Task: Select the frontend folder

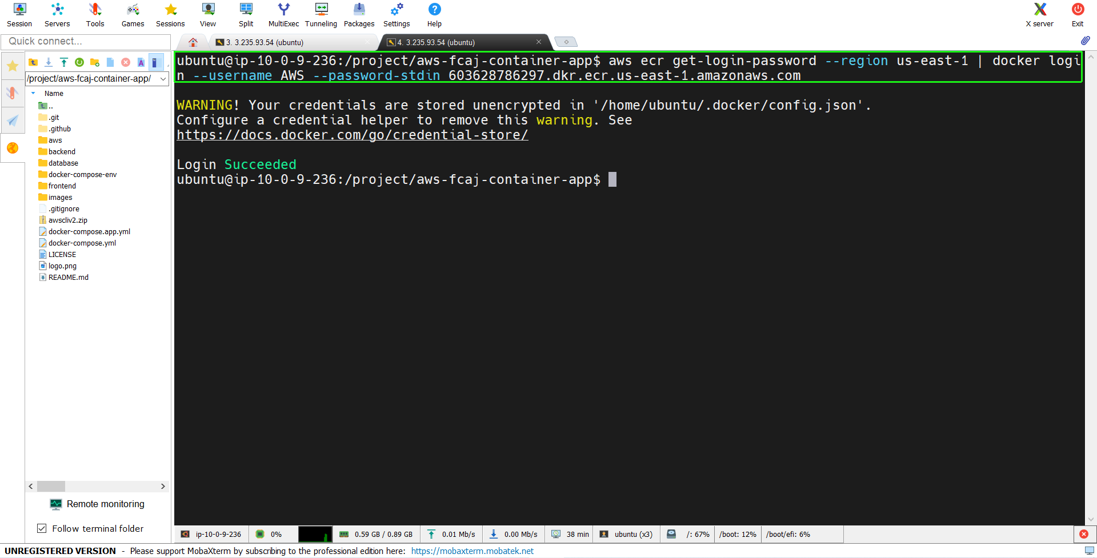Action: (57, 186)
